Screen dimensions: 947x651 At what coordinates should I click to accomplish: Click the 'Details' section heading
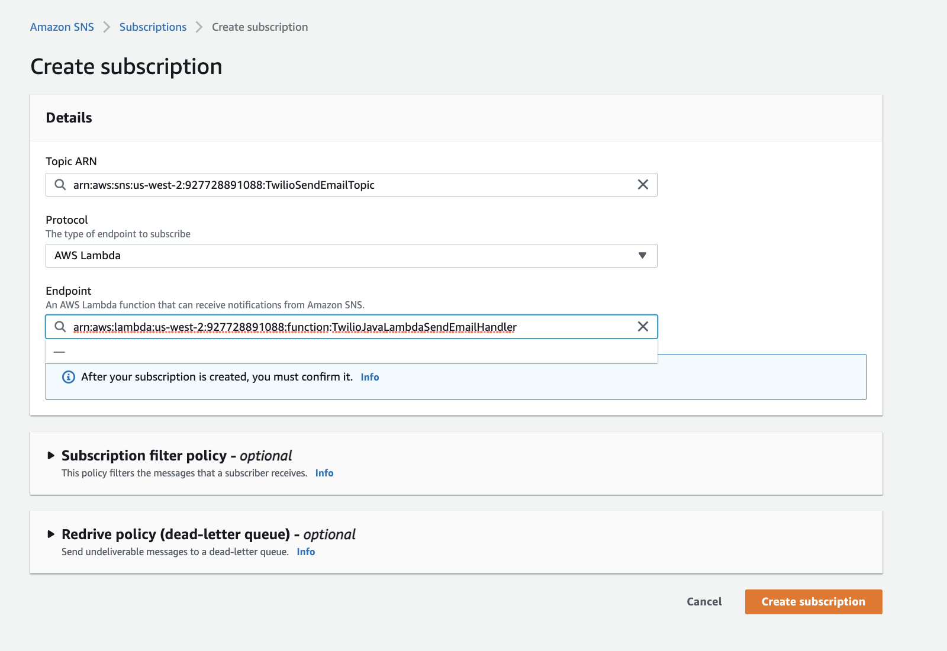coord(69,118)
